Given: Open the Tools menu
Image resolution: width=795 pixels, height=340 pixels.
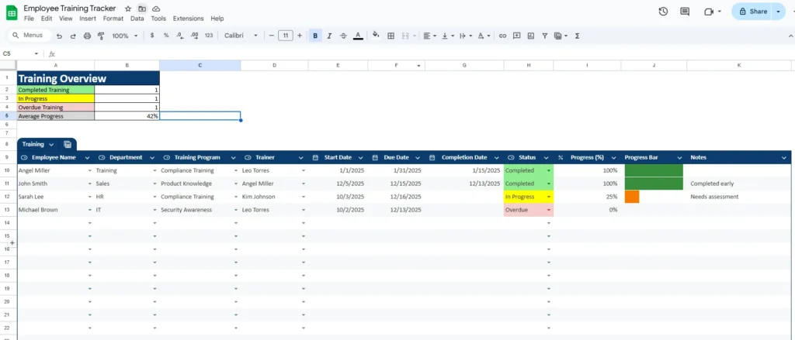Looking at the screenshot, I should (x=158, y=19).
